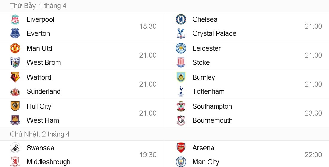Click the Southampton crest icon
Viewport: 329px width, 167px height.
181,106
